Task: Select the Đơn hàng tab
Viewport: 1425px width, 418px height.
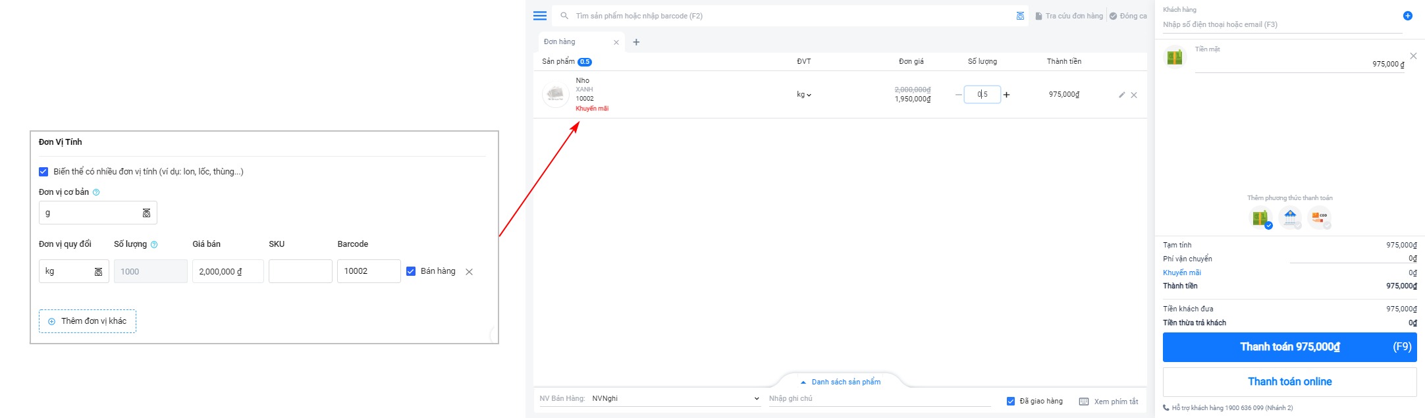Action: (560, 42)
